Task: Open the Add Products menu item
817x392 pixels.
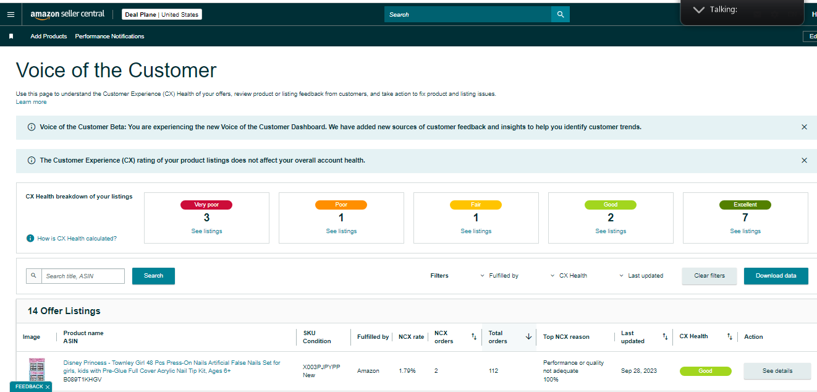Action: point(49,36)
